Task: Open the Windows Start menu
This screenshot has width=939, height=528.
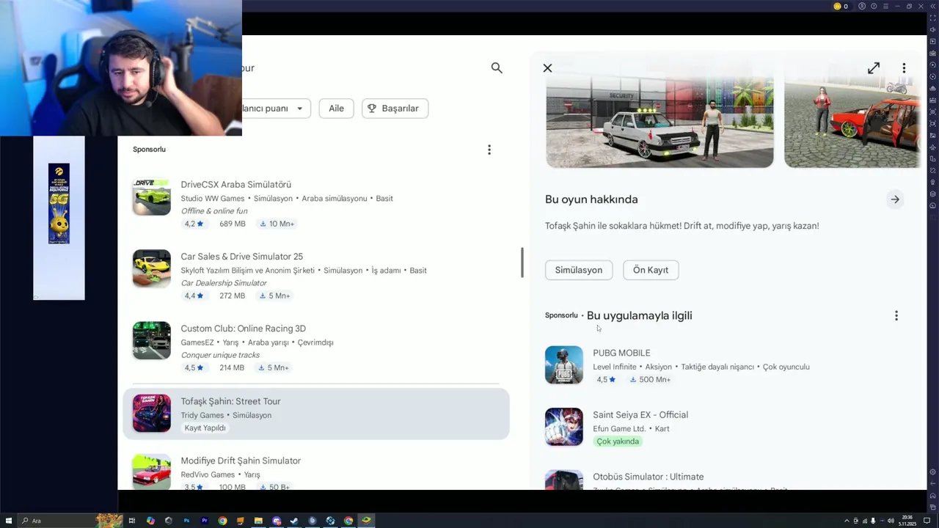Action: click(9, 521)
